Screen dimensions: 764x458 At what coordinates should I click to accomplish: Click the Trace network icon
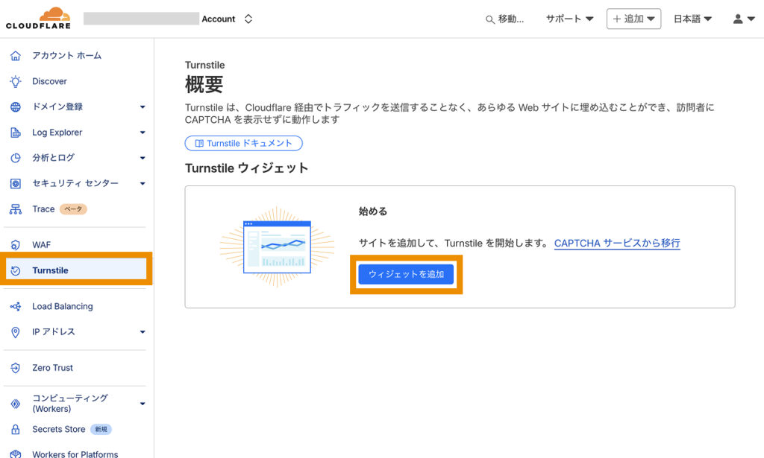click(16, 209)
